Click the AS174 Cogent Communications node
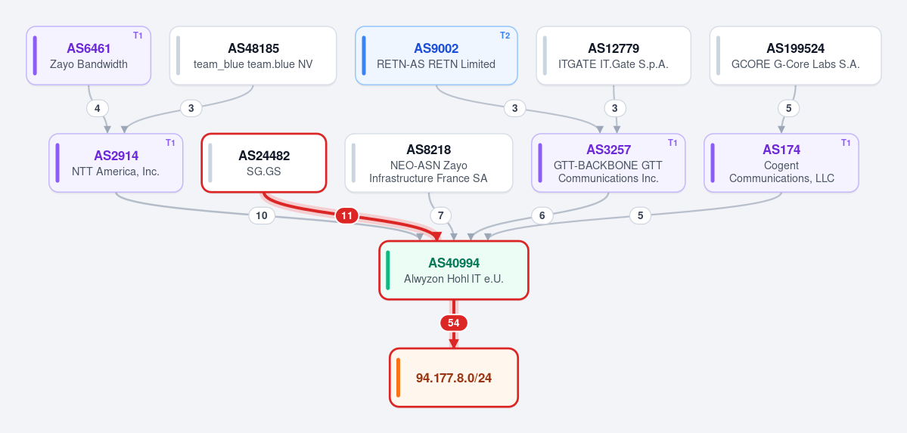This screenshot has width=907, height=433. point(781,163)
